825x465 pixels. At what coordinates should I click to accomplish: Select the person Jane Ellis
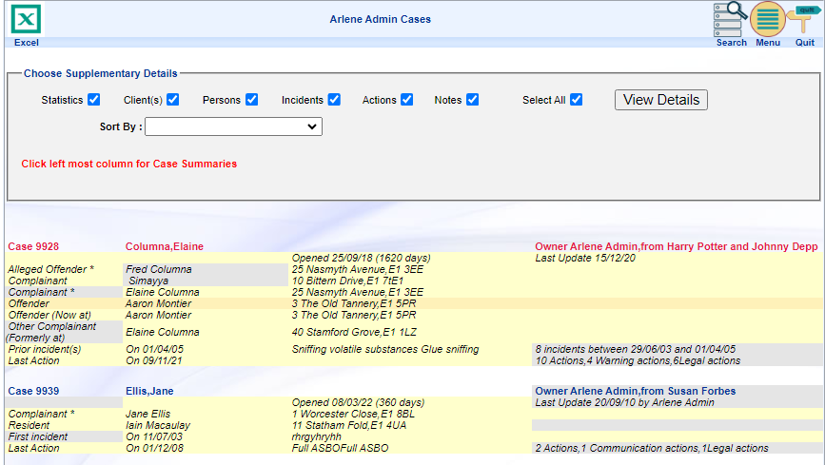click(x=147, y=414)
